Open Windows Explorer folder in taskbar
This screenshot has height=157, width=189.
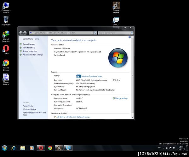[23, 148]
